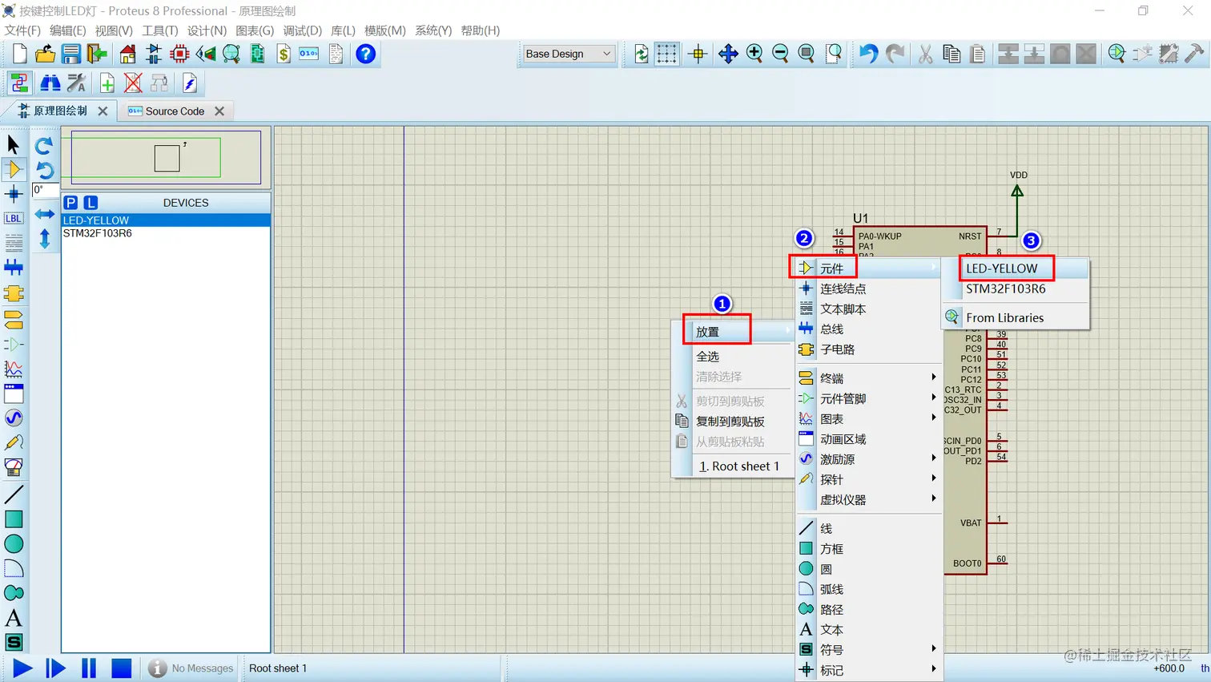Switch to the Source Code tab
The image size is (1211, 682).
(175, 111)
